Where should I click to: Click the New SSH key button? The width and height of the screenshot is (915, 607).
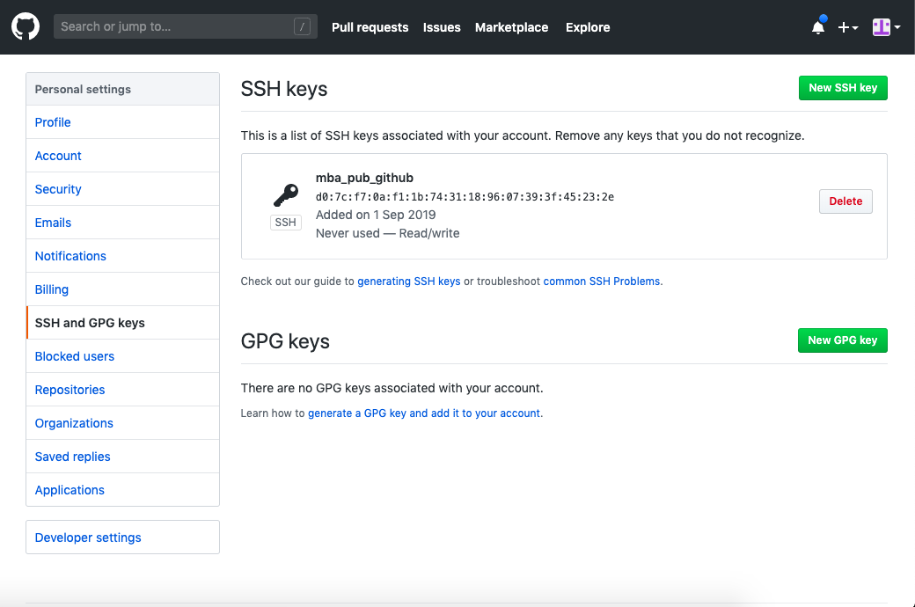[843, 87]
